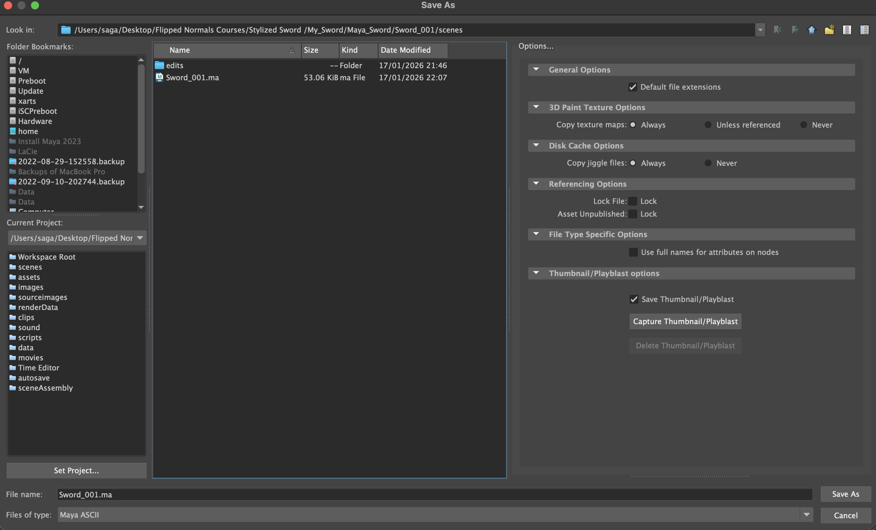The height and width of the screenshot is (530, 876).
Task: Select the Sword_001.ma file icon
Action: 159,77
